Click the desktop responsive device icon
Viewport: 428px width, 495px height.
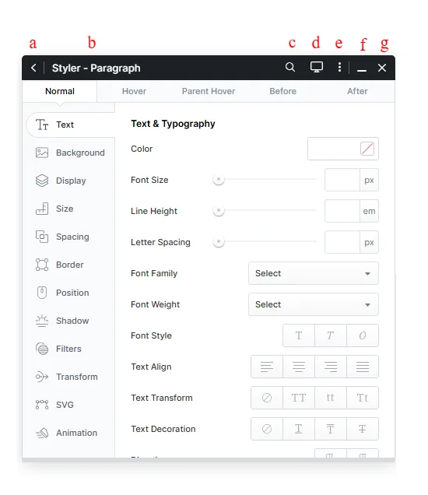tap(316, 67)
